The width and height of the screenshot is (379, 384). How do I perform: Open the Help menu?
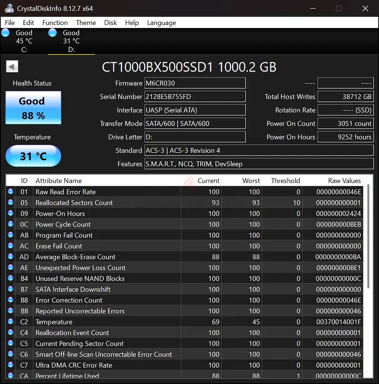pyautogui.click(x=132, y=23)
